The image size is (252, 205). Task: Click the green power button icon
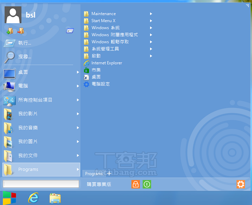tap(147, 184)
